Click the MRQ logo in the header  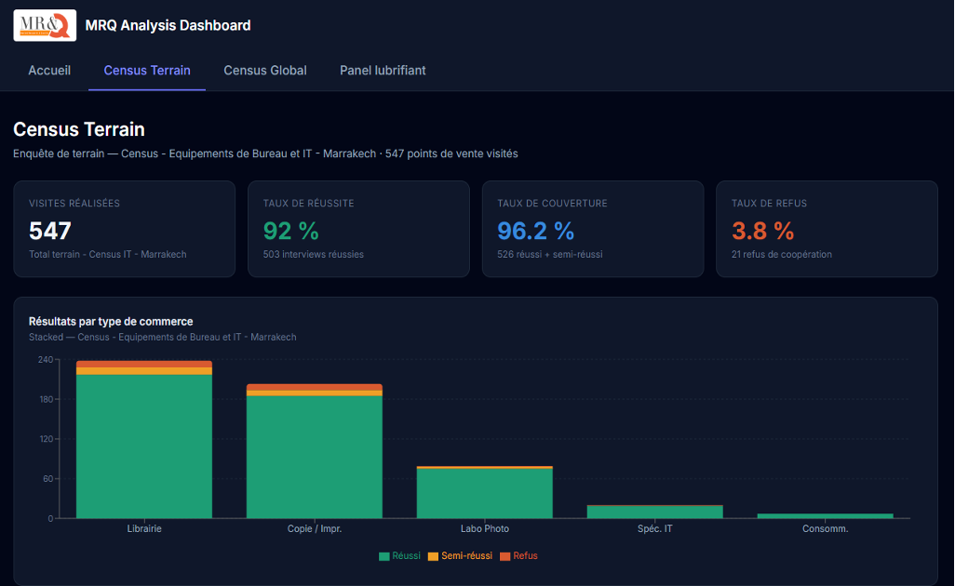tap(45, 25)
